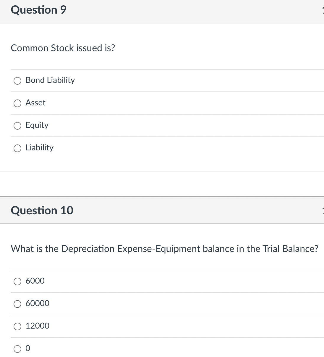This screenshot has width=324, height=357.
Task: Click the Question 10 header
Action: 42,210
